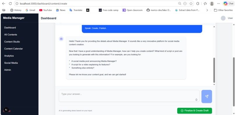
Task: Click the site info icon in the address bar
Action: [x=17, y=3]
